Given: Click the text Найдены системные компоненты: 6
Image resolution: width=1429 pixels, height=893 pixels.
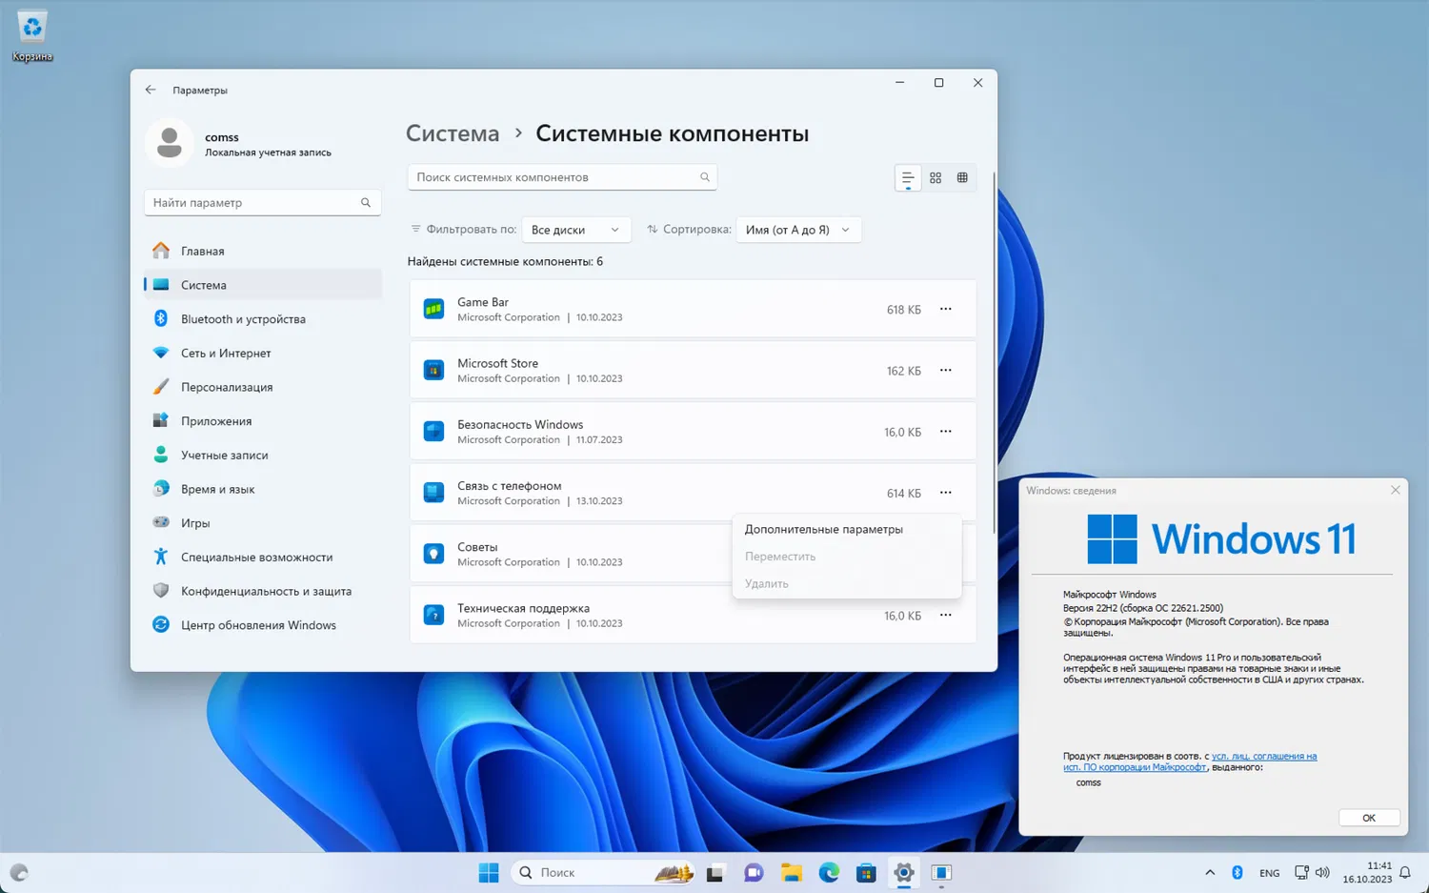Looking at the screenshot, I should coord(505,261).
